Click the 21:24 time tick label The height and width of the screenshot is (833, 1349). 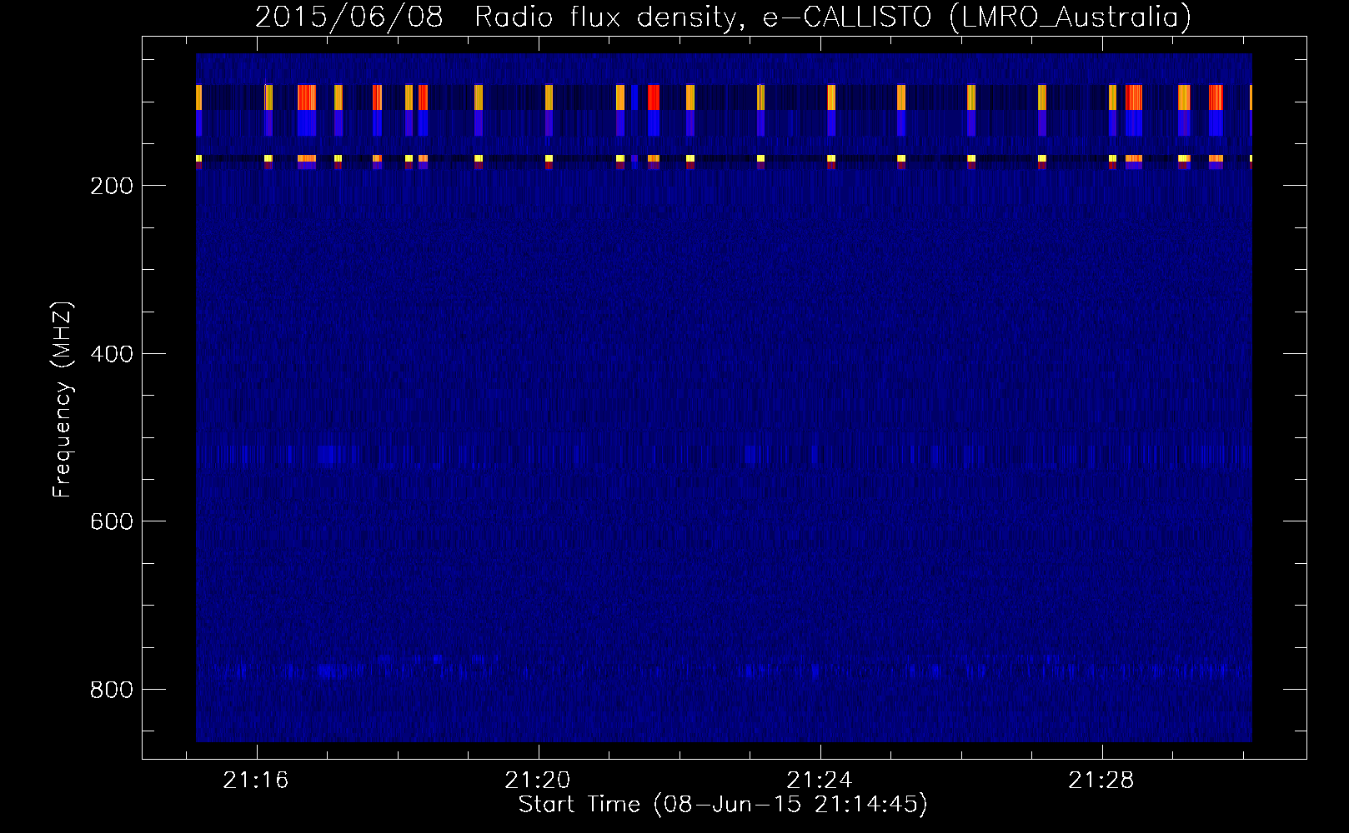(x=820, y=781)
